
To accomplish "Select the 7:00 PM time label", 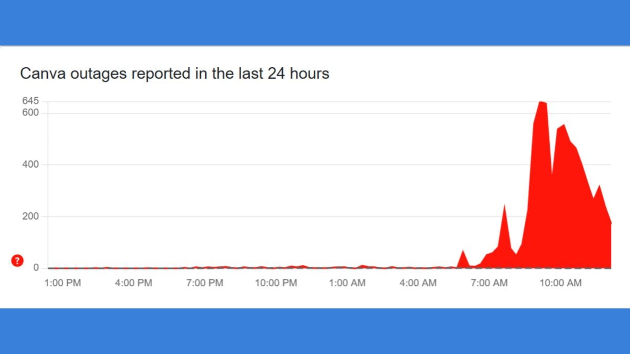I will tap(205, 283).
